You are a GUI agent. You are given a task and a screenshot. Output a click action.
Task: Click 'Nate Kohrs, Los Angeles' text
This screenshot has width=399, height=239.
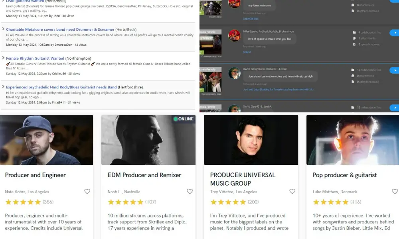(27, 192)
